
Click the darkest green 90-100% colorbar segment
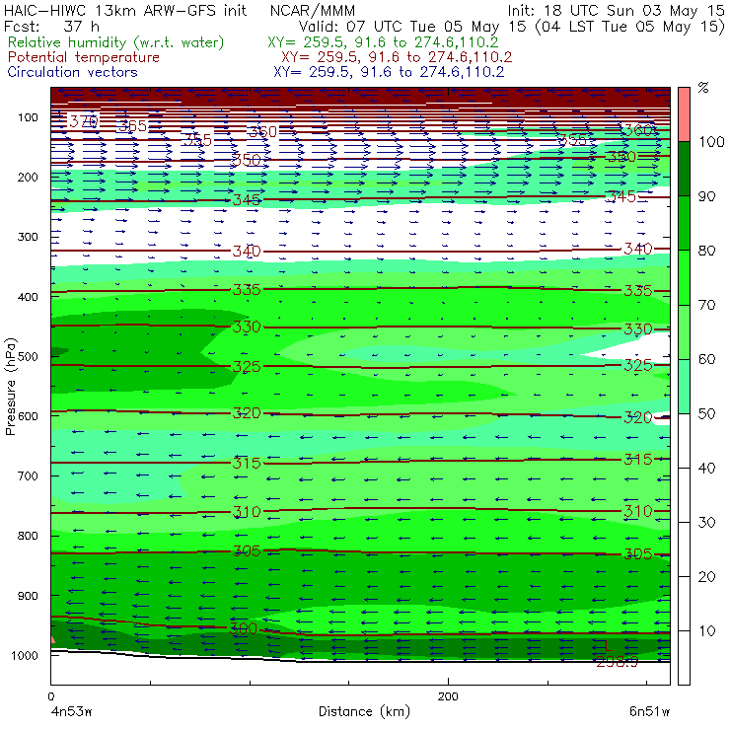click(684, 169)
